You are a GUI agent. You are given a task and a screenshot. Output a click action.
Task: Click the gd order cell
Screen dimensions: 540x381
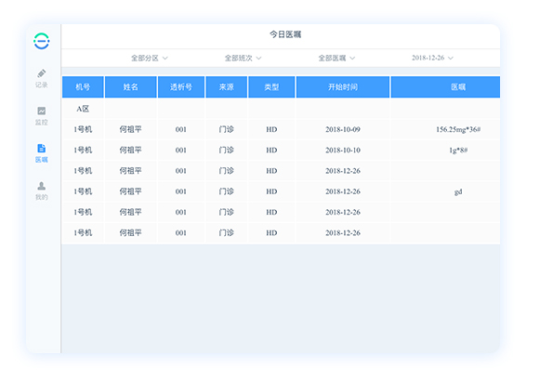coord(458,191)
